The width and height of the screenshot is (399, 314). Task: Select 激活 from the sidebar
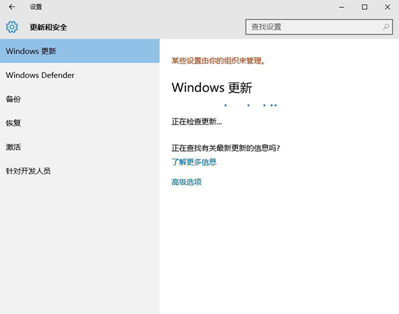coord(13,147)
